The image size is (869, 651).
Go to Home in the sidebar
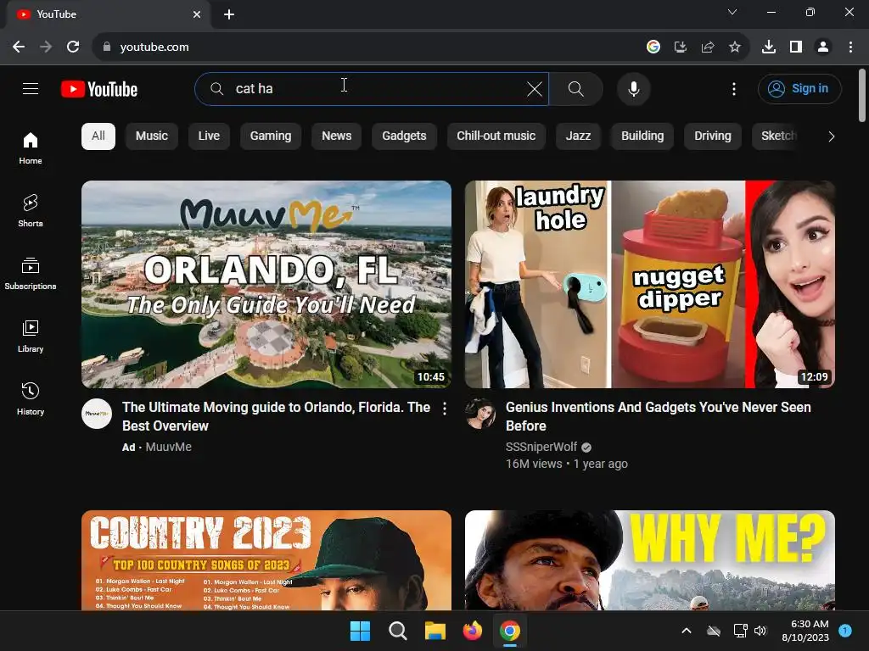pyautogui.click(x=31, y=147)
